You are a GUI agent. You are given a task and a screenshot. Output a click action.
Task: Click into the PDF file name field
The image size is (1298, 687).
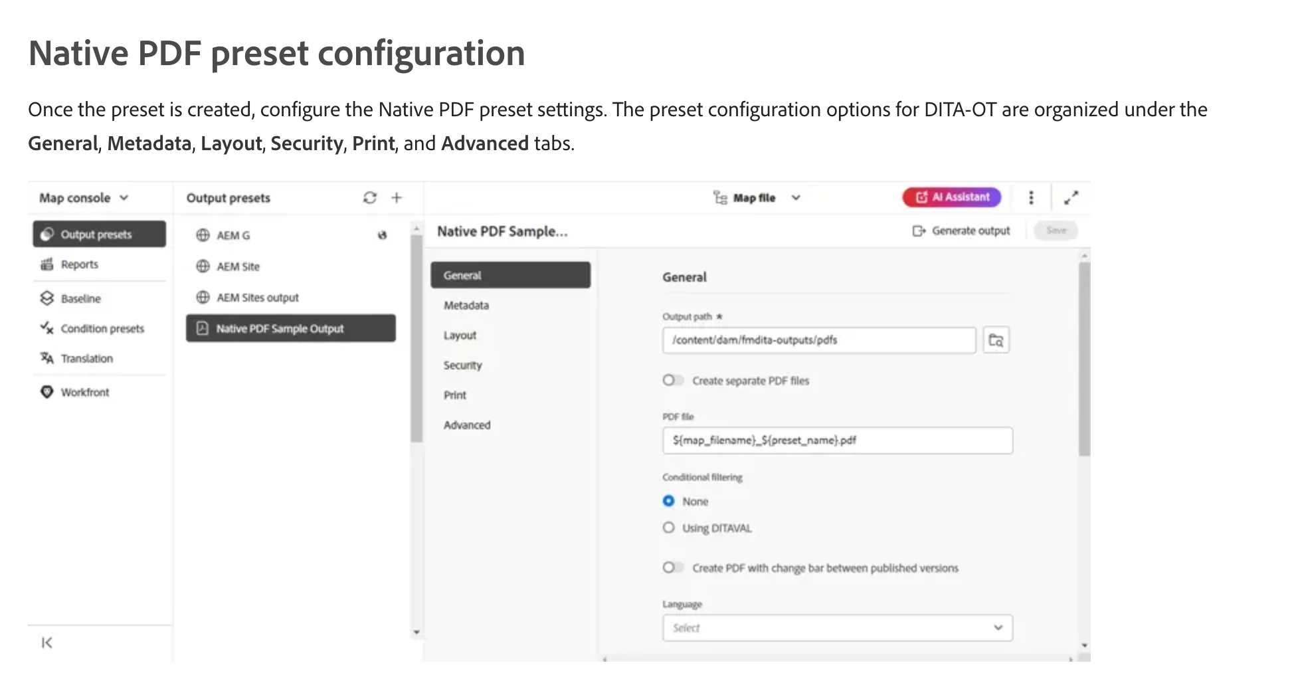coord(837,441)
